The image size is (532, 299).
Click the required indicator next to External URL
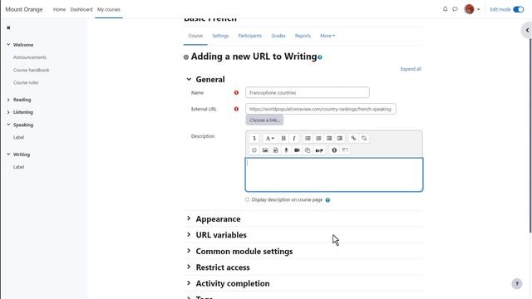[x=236, y=109]
